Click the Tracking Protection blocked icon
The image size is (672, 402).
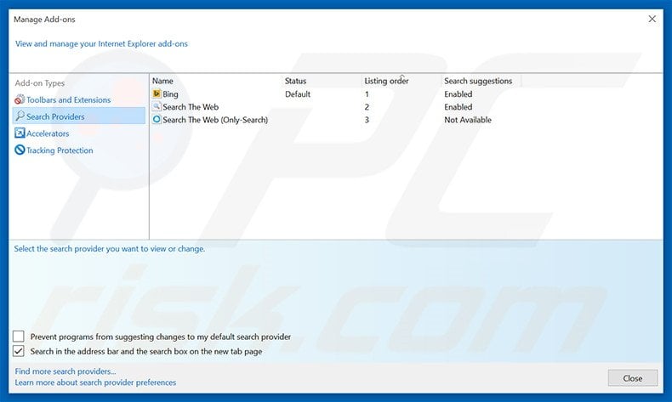[x=20, y=150]
